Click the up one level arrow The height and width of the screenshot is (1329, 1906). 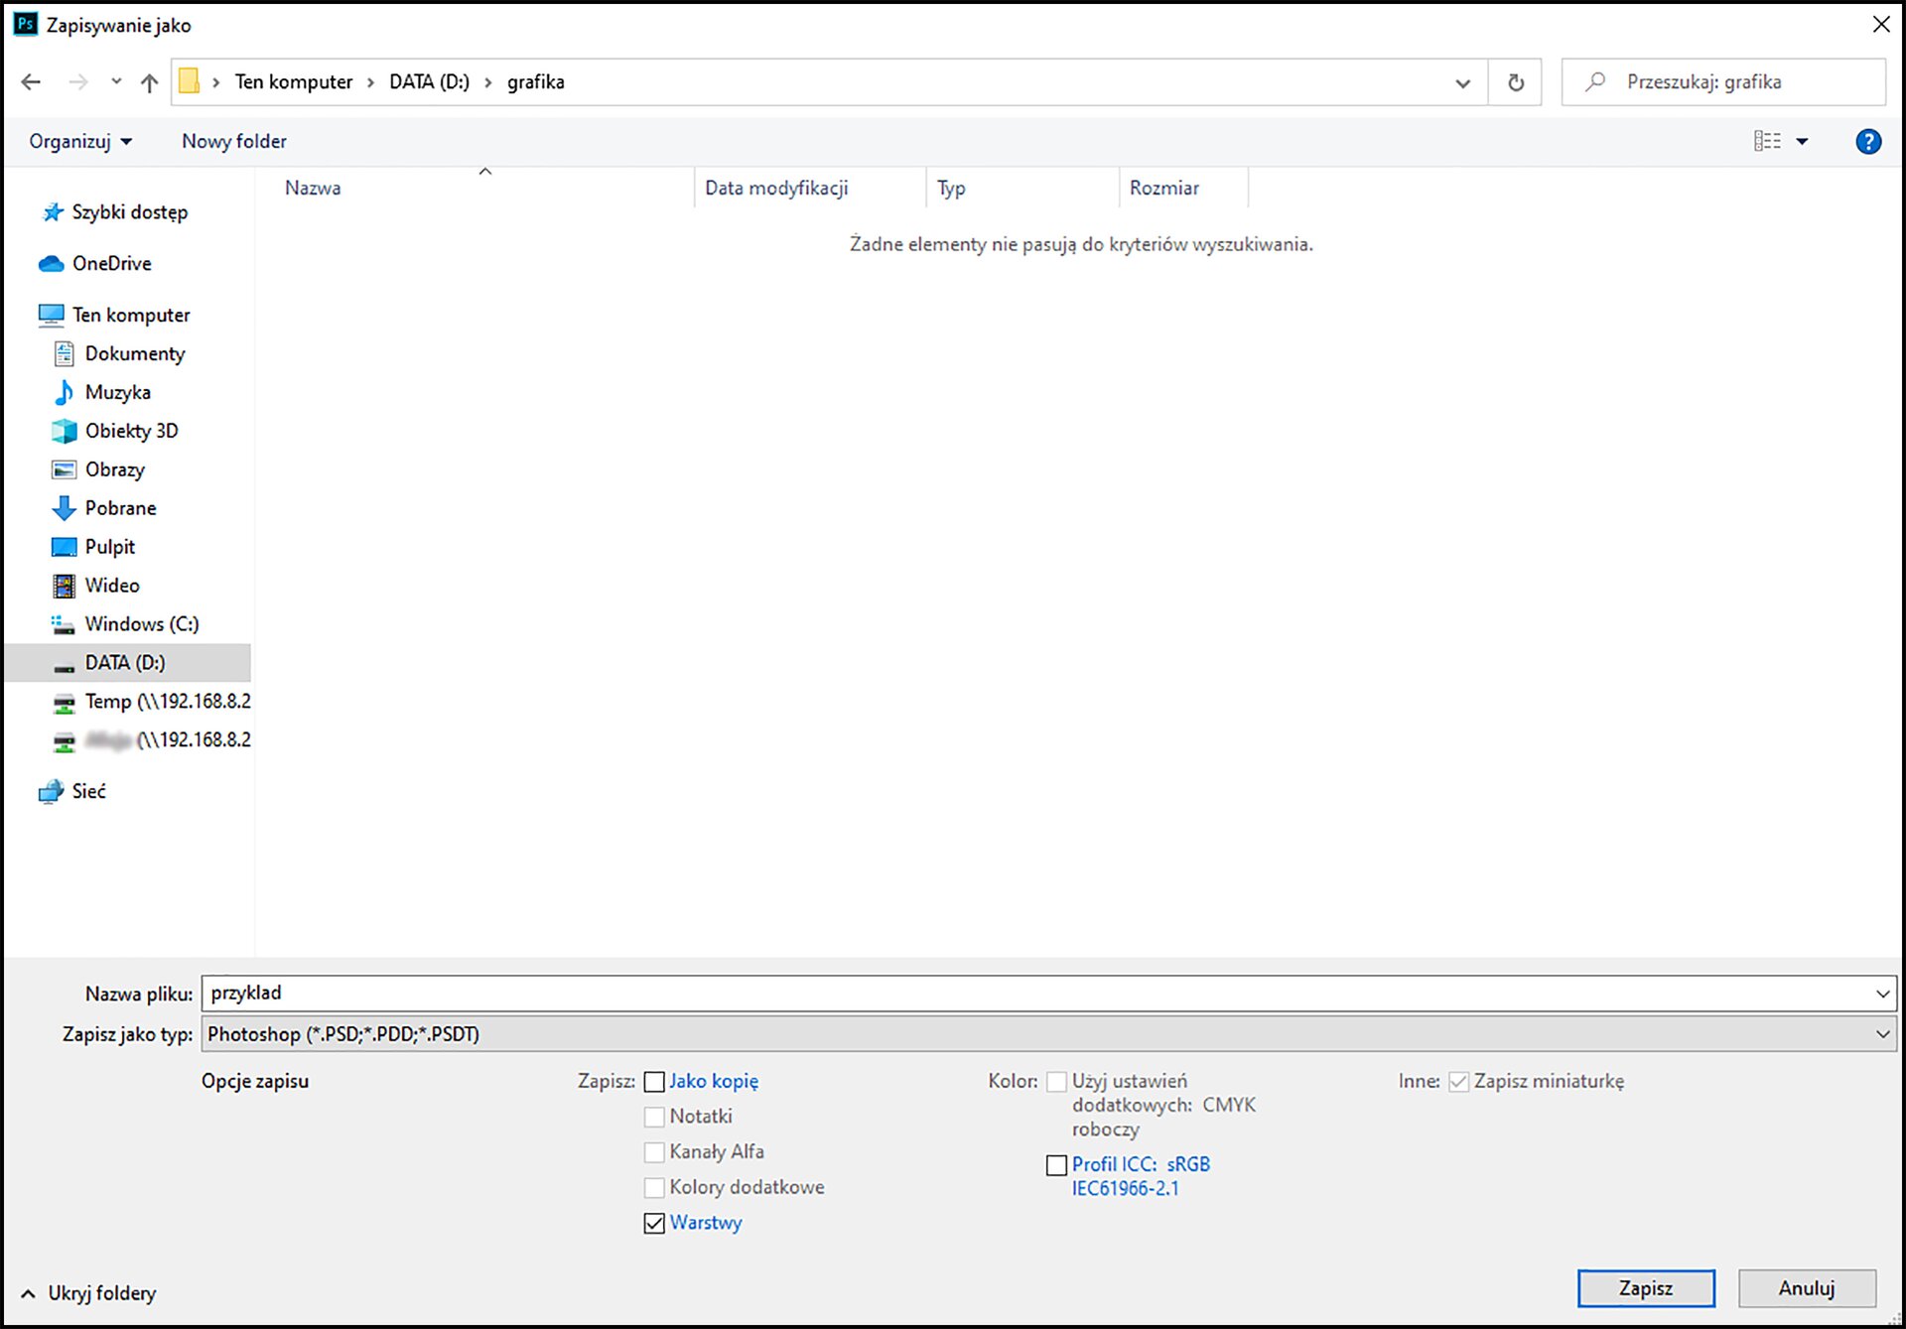[x=149, y=82]
